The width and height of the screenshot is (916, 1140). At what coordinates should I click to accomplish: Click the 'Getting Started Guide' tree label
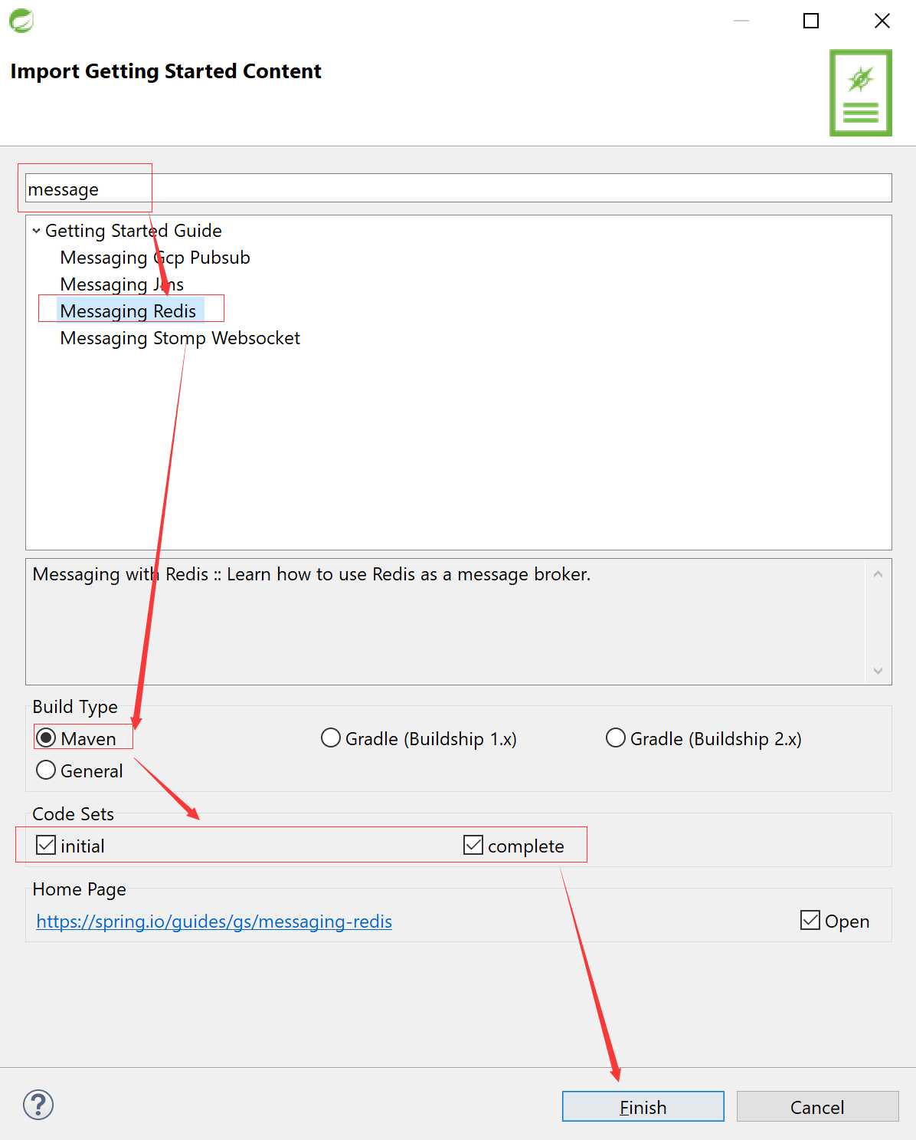point(133,231)
